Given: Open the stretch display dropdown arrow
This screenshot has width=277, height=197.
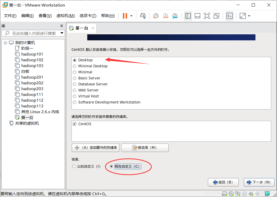Looking at the screenshot, I should point(249,16).
